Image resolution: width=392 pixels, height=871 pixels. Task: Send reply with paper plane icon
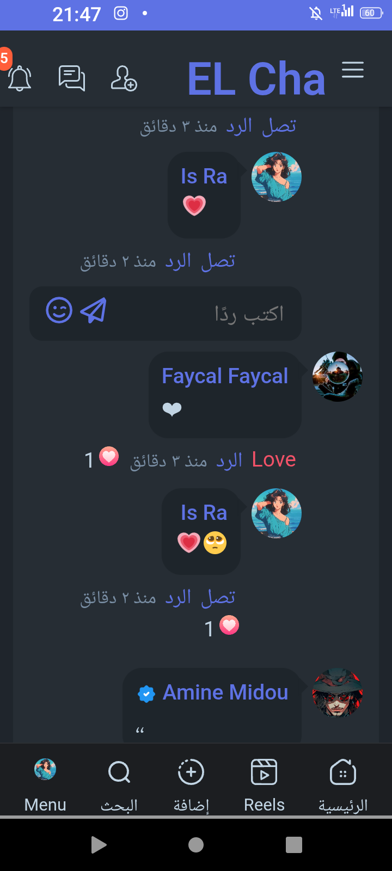[x=93, y=311]
